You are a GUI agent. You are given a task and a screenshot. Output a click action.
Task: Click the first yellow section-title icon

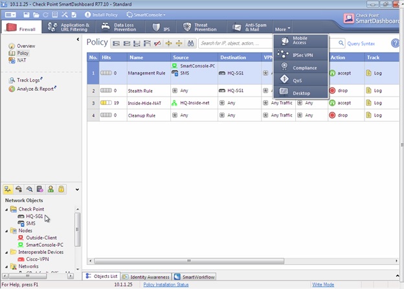pos(168,43)
